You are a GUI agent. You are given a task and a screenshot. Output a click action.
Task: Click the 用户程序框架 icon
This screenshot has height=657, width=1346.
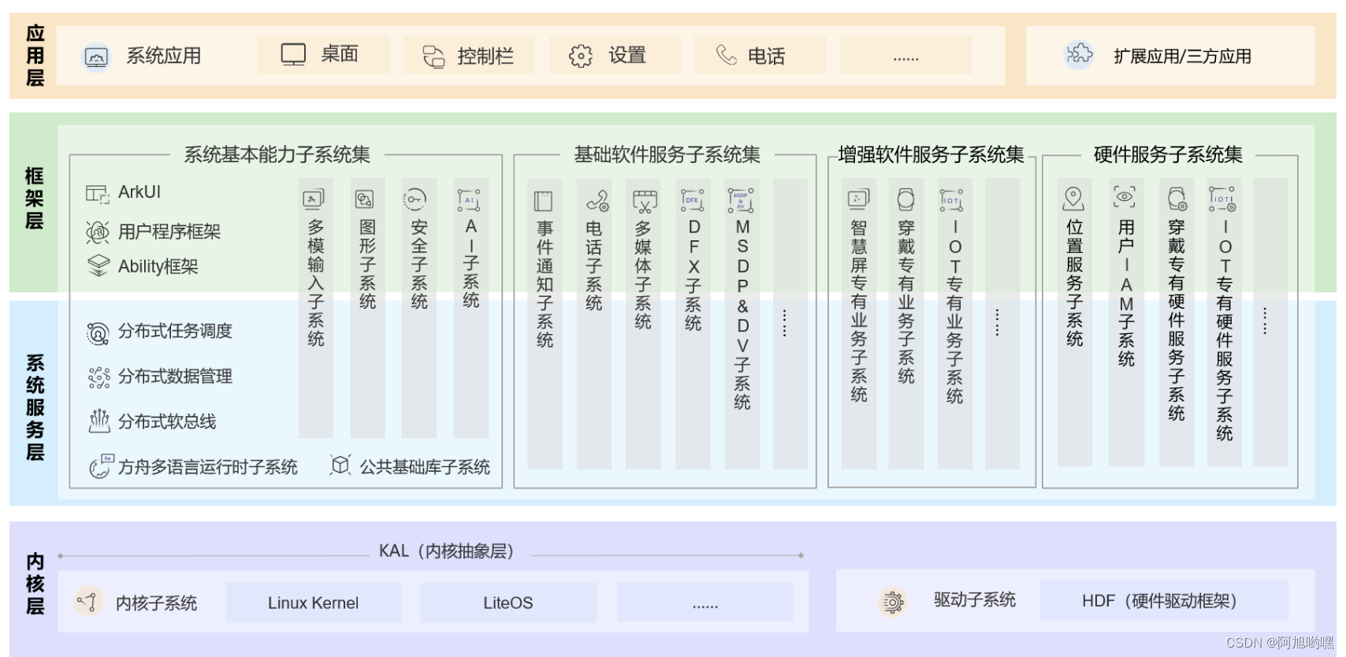coord(98,232)
